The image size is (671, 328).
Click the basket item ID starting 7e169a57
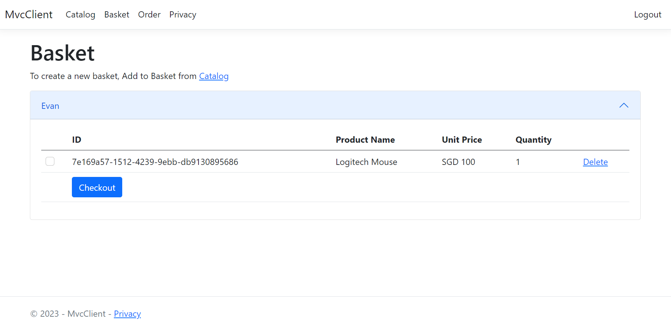(155, 162)
